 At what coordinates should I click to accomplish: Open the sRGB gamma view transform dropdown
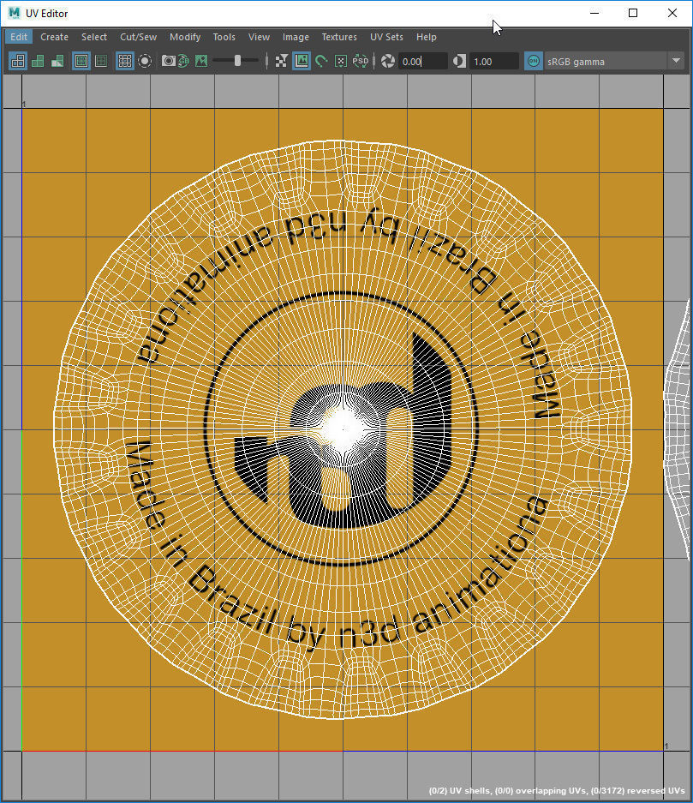(x=613, y=62)
